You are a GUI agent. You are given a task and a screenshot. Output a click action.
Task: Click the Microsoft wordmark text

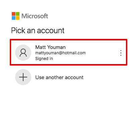35,16
